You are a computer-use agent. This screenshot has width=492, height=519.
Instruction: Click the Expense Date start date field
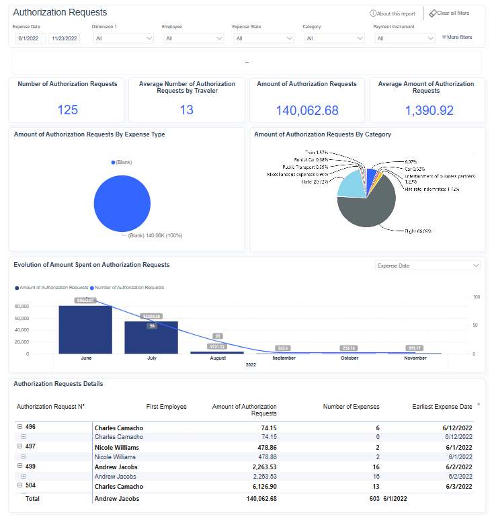[29, 38]
